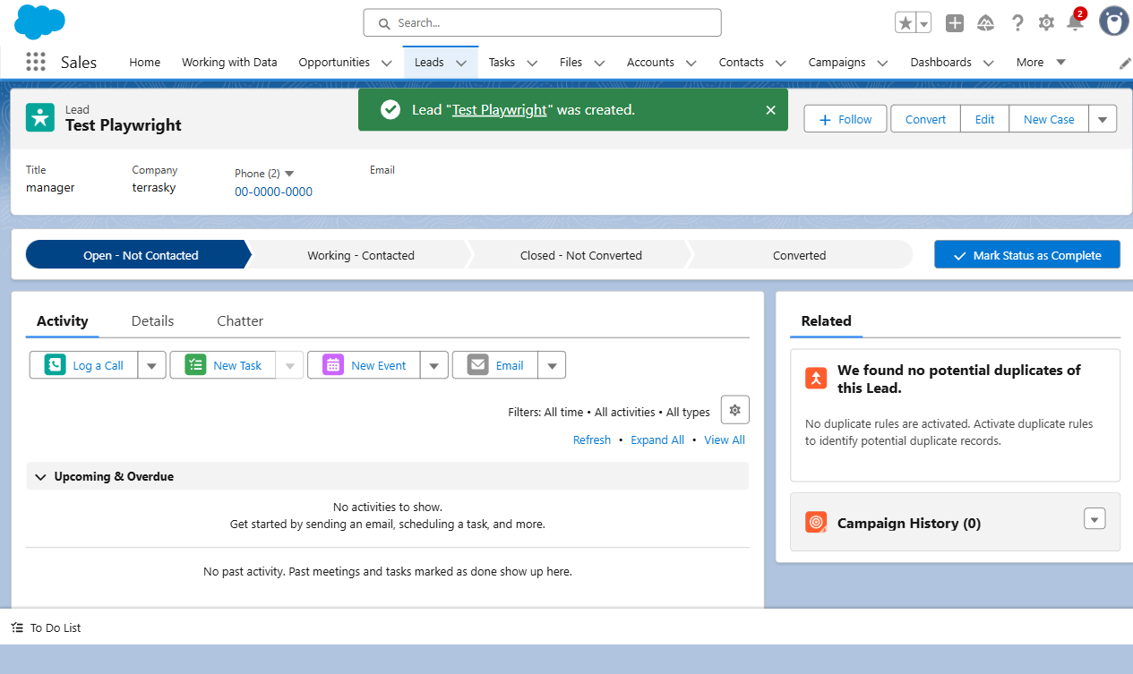1133x674 pixels.
Task: Open the Help question mark icon
Action: [1017, 23]
